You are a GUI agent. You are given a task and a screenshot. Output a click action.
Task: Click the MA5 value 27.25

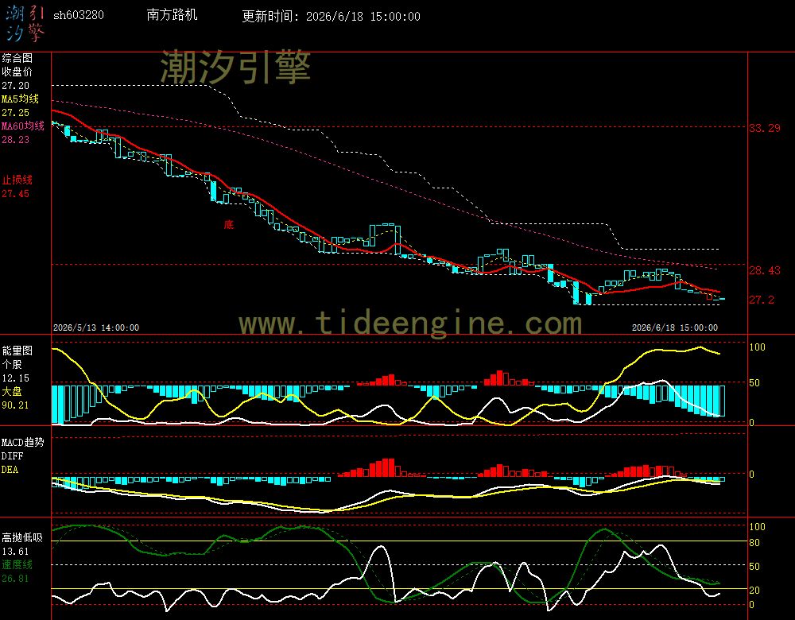tap(15, 113)
